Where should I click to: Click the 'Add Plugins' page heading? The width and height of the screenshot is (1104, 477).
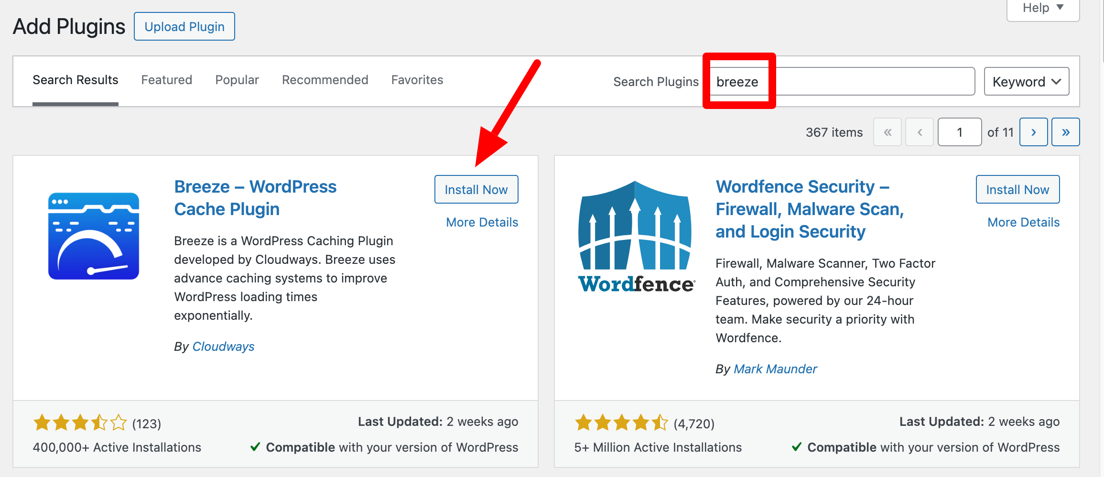(x=69, y=27)
